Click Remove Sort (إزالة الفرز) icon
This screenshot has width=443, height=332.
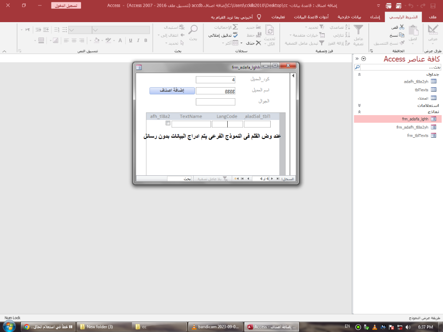(x=347, y=43)
